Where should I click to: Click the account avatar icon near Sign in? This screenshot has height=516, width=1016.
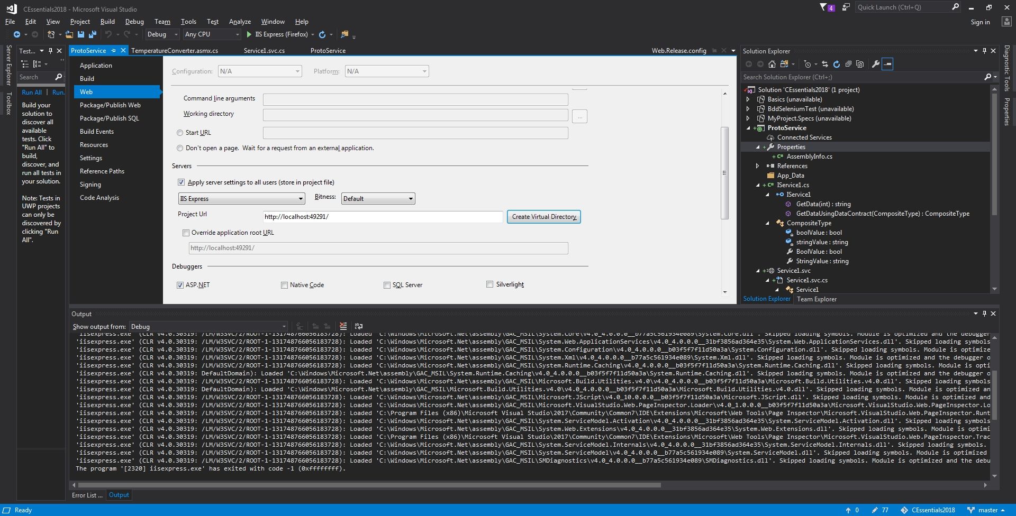point(1006,22)
